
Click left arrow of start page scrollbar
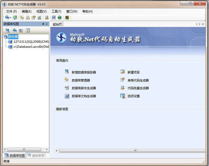tap(57, 151)
